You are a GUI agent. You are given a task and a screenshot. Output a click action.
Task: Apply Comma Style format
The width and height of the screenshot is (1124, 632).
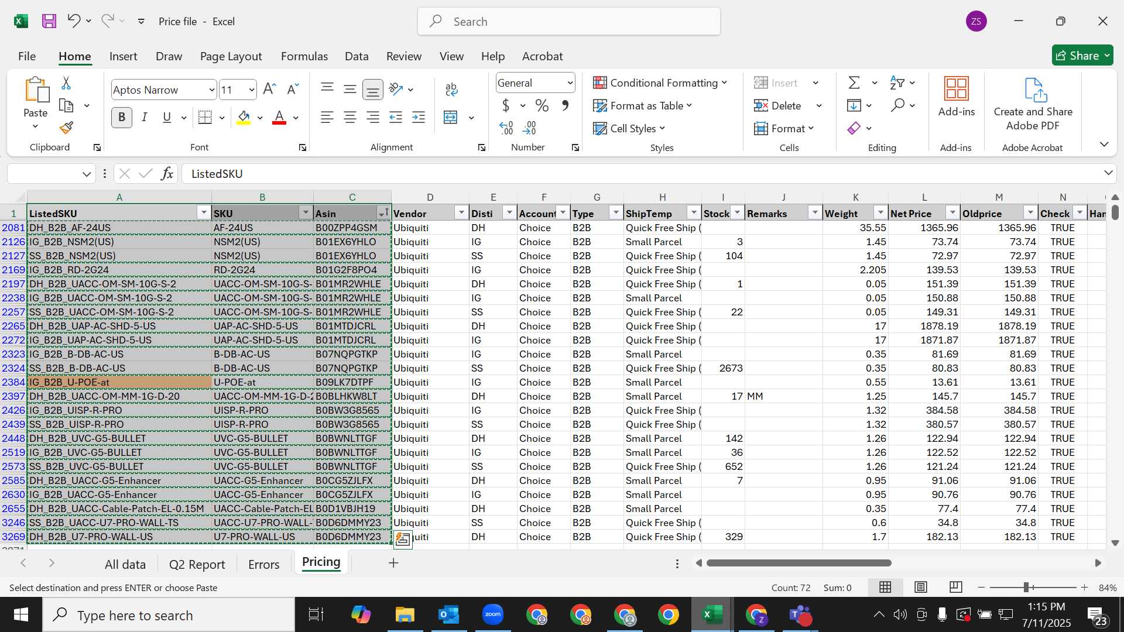(x=566, y=106)
